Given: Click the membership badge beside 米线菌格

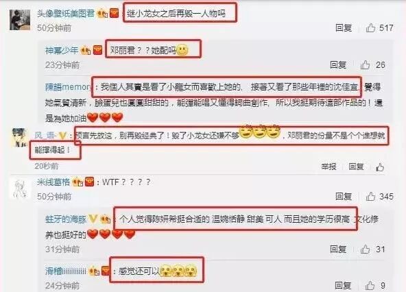Looking at the screenshot, I should coord(77,182).
